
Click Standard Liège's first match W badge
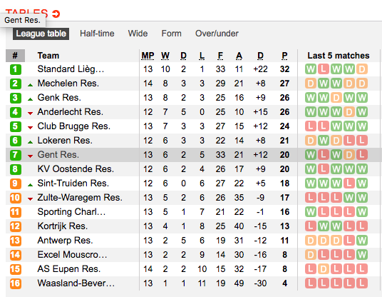(x=311, y=69)
